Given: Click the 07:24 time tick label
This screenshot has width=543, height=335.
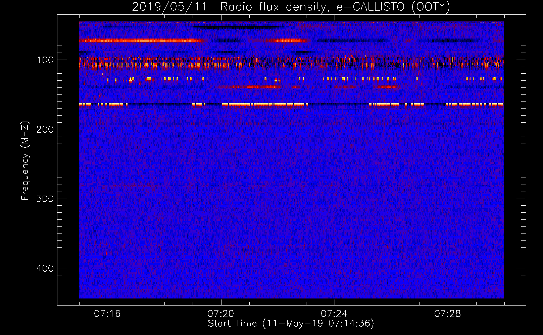Looking at the screenshot, I should (x=334, y=314).
